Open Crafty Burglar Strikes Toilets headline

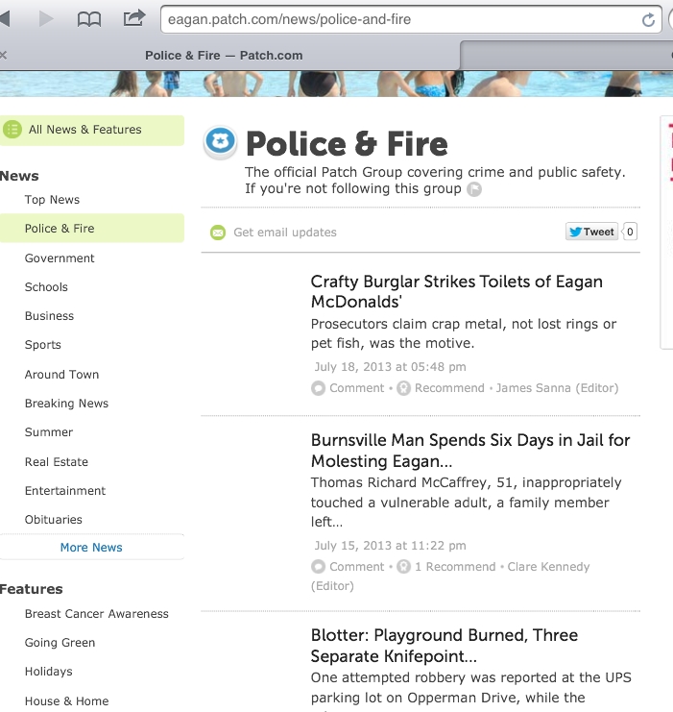[457, 291]
